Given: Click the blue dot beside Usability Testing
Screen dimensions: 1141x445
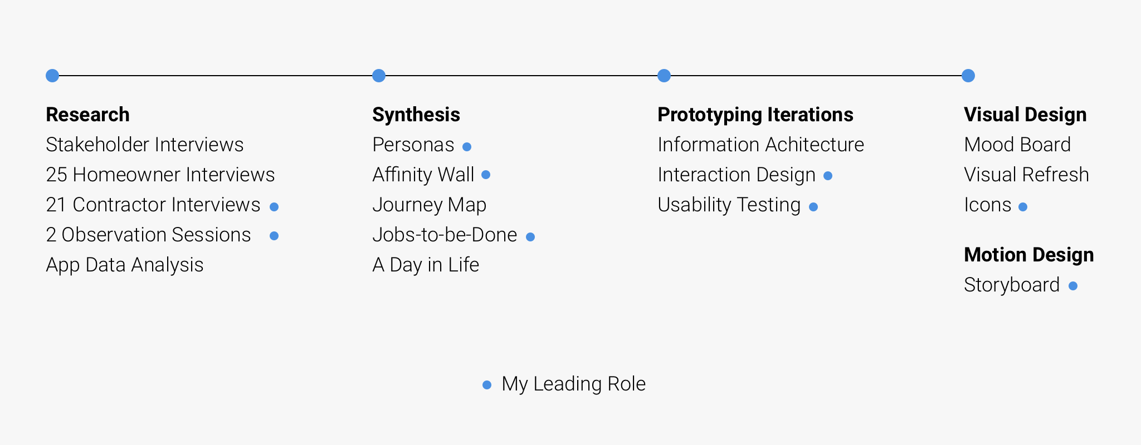Looking at the screenshot, I should (x=813, y=207).
